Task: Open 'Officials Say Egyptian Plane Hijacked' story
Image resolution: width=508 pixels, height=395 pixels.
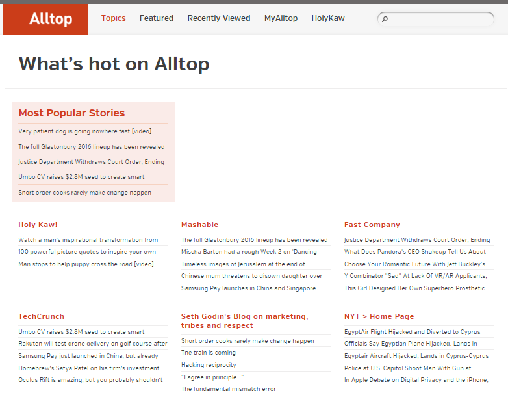Action: click(411, 344)
